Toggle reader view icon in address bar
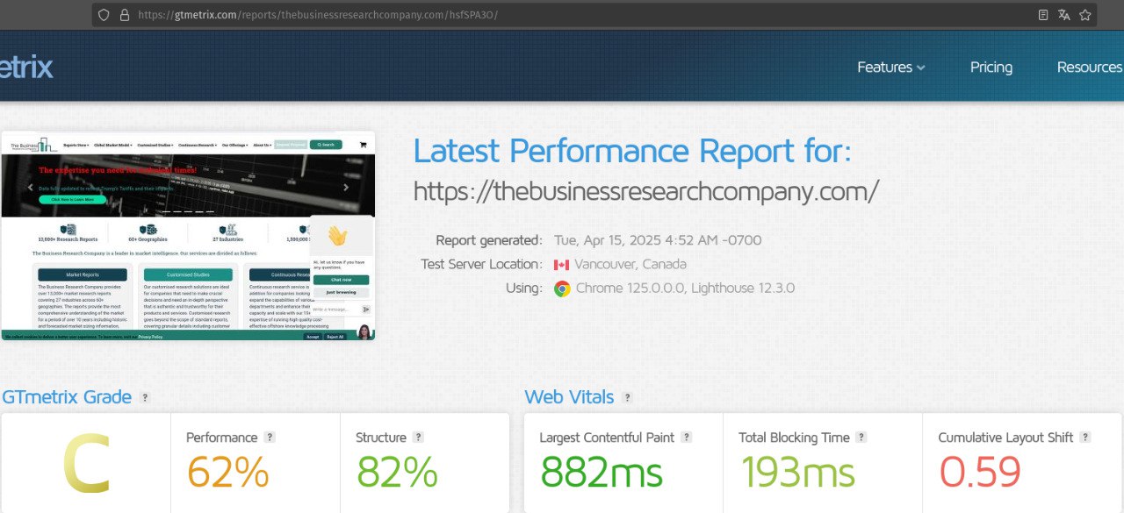The height and width of the screenshot is (513, 1124). tap(1043, 15)
